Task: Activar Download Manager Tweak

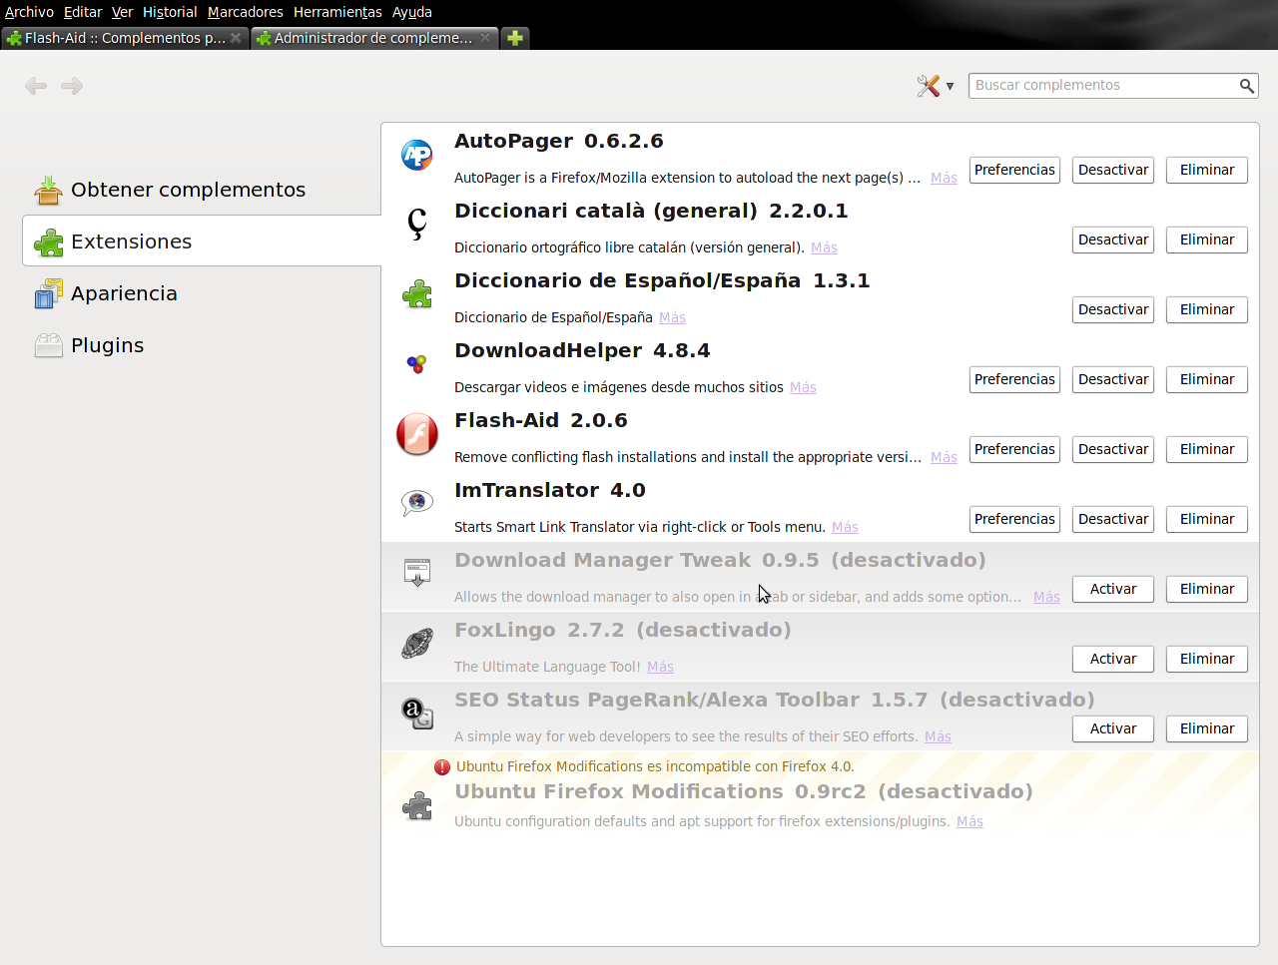Action: tap(1113, 589)
